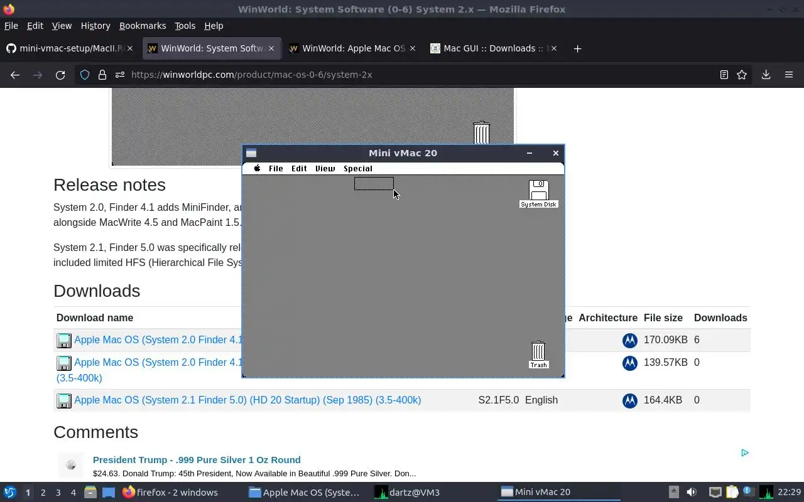Select the Trash icon in Mini vMac
This screenshot has width=804, height=502.
point(538,355)
